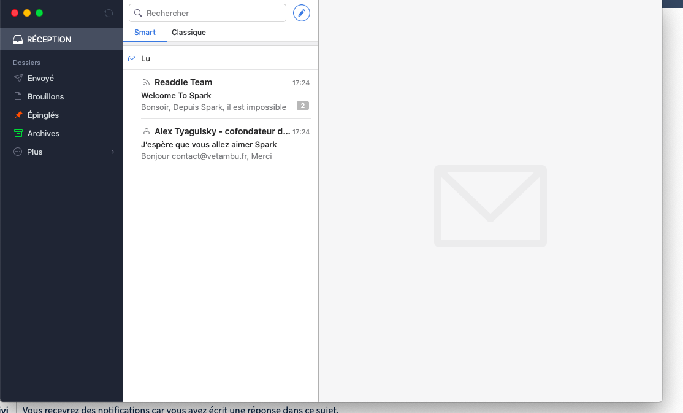Open the Plus more-folders item

(x=35, y=152)
